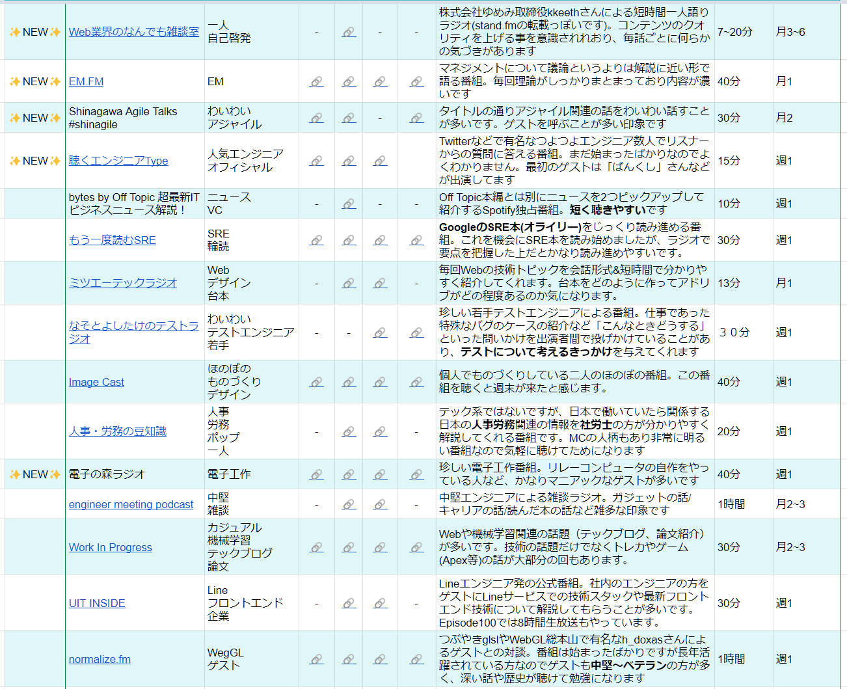Click the 13分 duration cell
The image size is (847, 689).
pos(744,283)
